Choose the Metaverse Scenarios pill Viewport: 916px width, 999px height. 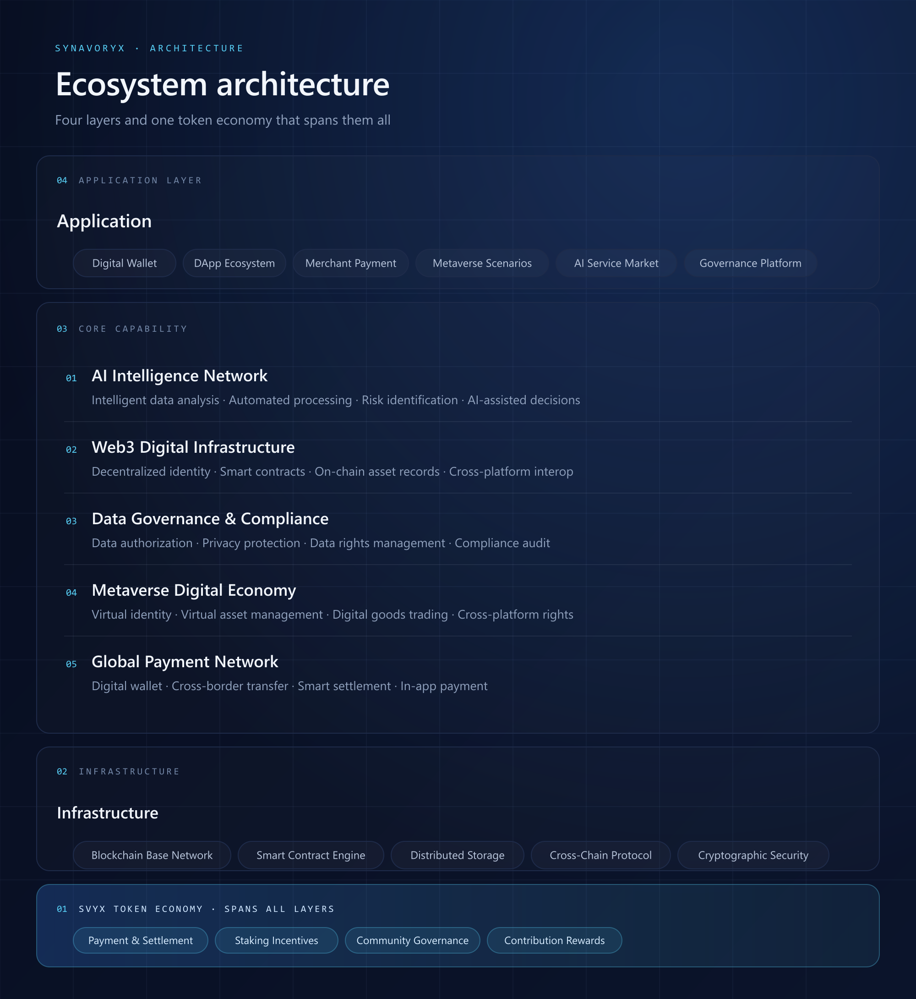point(482,263)
